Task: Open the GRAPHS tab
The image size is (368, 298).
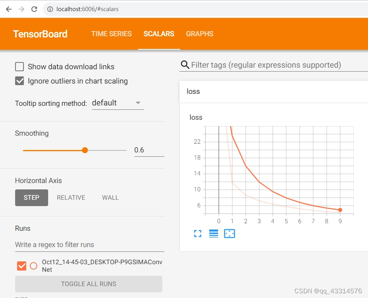Action: pyautogui.click(x=199, y=34)
